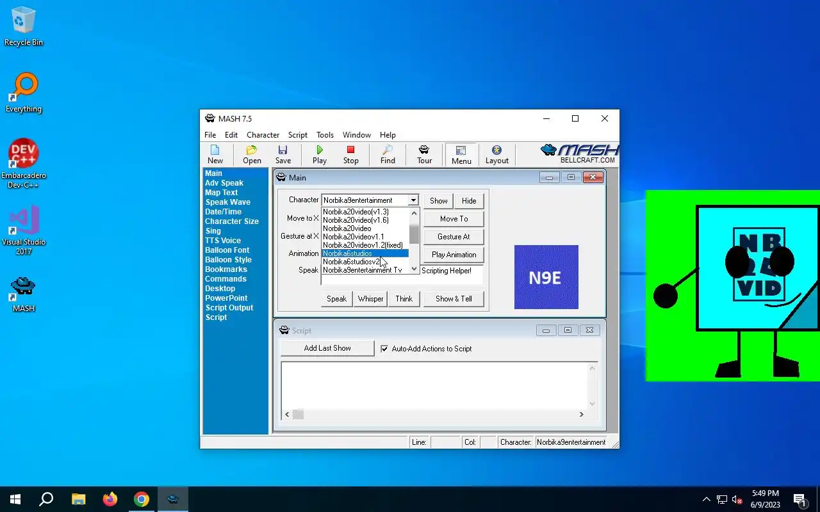
Task: Show hidden tray icons chevron
Action: click(x=707, y=499)
